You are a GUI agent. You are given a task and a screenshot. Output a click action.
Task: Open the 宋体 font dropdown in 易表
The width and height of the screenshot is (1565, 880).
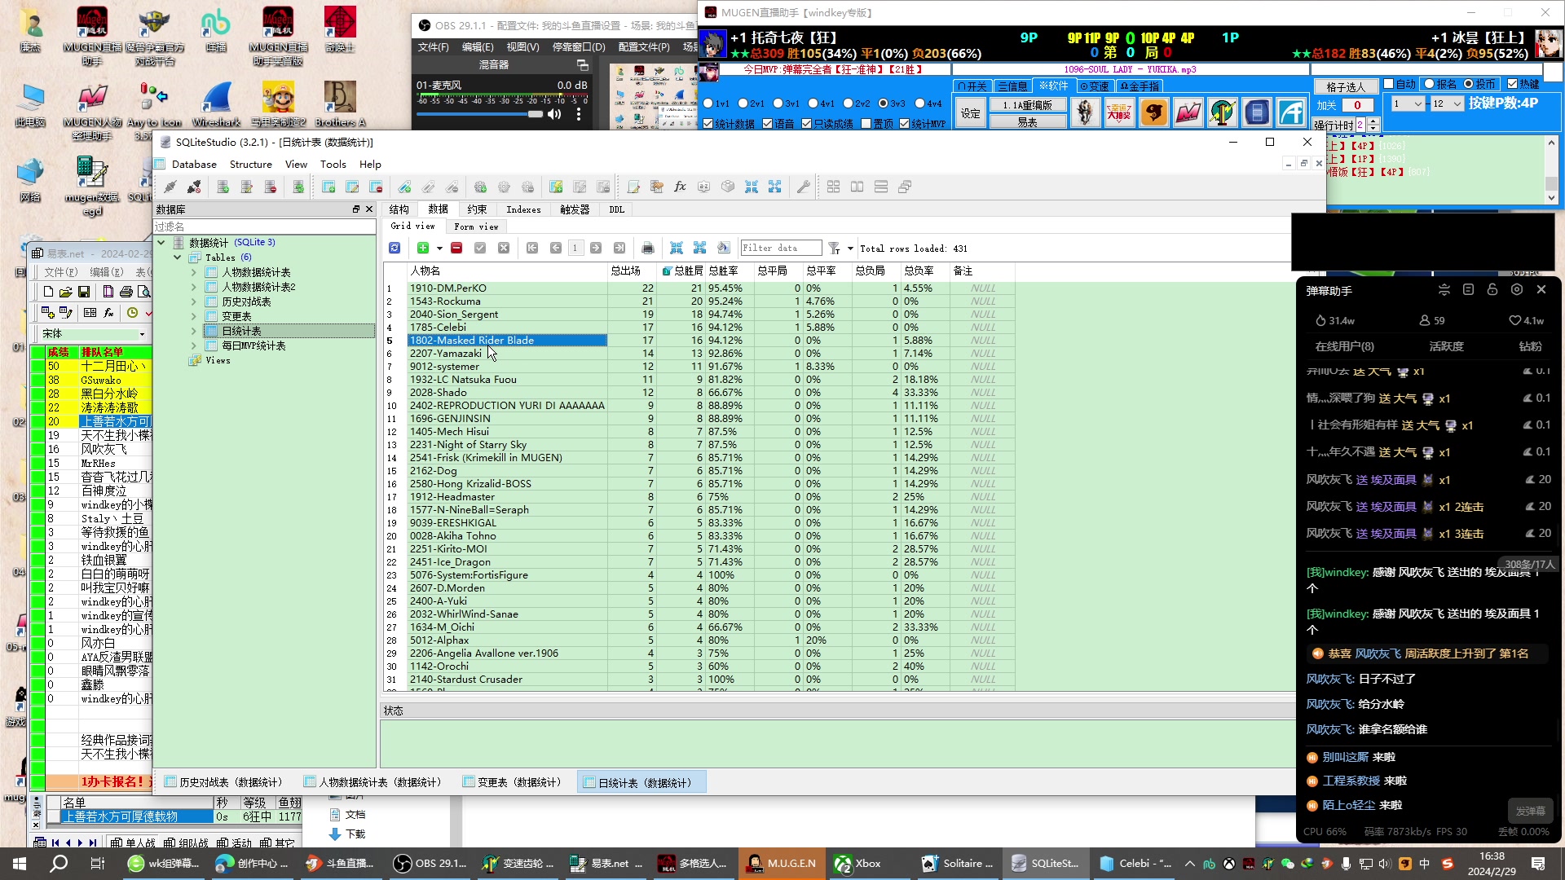142,334
